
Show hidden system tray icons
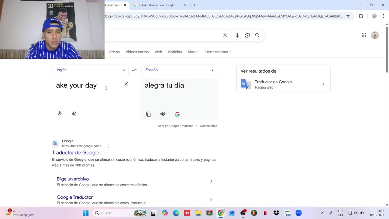coord(322,213)
